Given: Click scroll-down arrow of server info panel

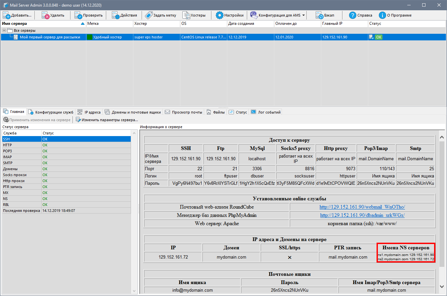Looking at the screenshot, I should (442, 286).
